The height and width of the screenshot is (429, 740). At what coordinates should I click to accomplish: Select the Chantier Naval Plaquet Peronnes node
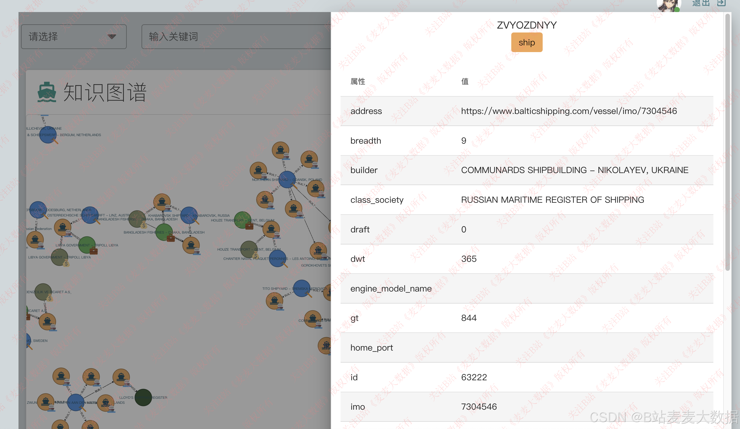(x=277, y=258)
